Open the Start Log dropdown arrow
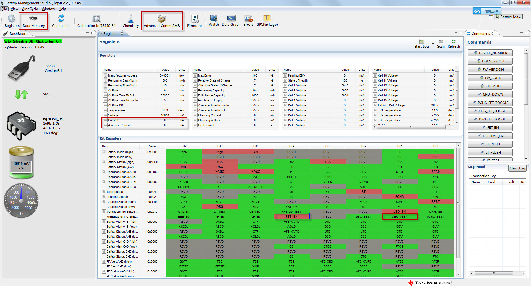This screenshot has height=286, width=531. [x=433, y=44]
